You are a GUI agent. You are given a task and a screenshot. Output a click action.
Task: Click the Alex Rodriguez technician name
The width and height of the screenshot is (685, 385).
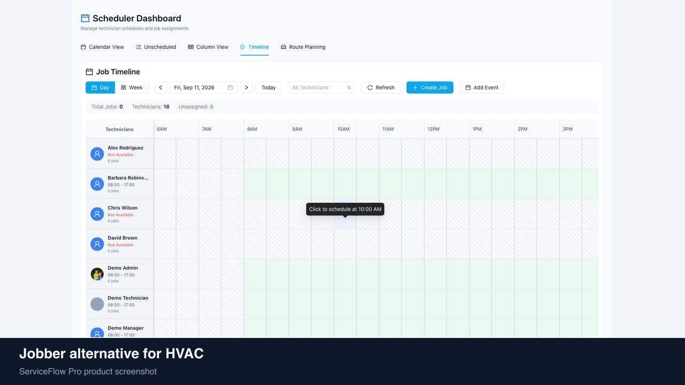tap(125, 148)
